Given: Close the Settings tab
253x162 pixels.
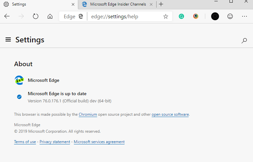Looking at the screenshot, I should point(73,5).
